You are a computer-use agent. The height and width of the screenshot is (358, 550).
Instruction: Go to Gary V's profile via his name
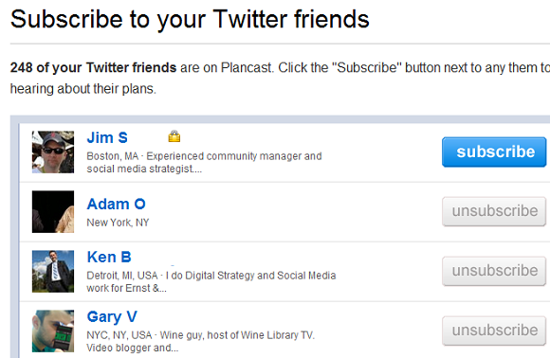[x=112, y=317]
